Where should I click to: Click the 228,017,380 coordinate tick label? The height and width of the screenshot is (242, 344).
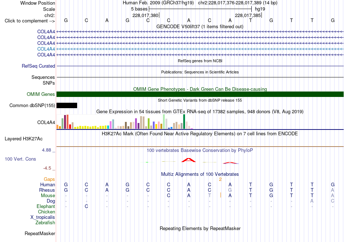(x=145, y=15)
